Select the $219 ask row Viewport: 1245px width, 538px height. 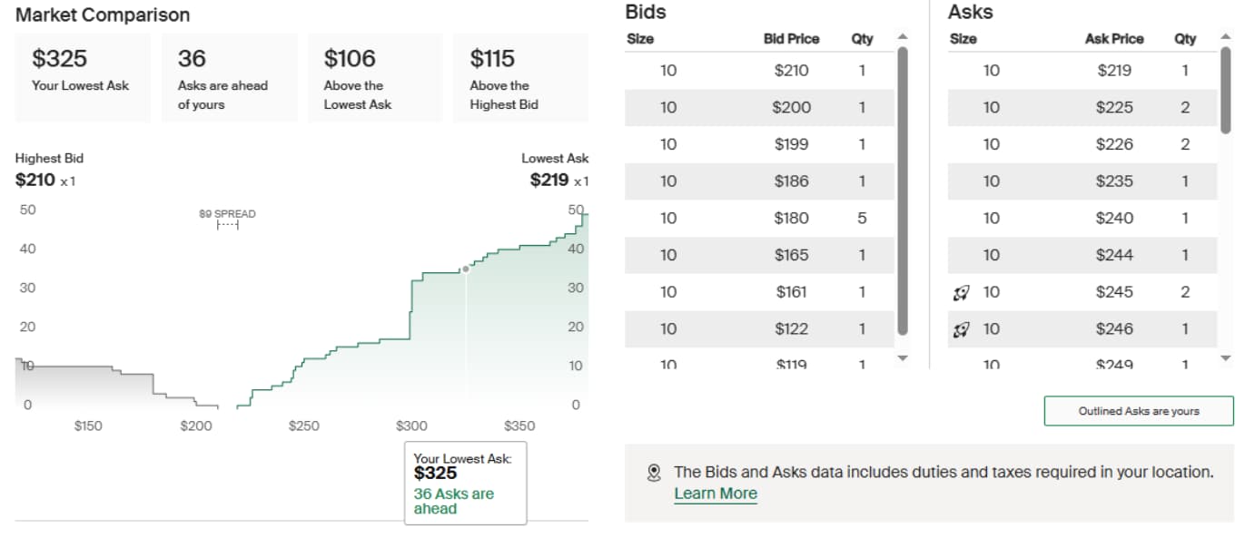coord(1081,70)
